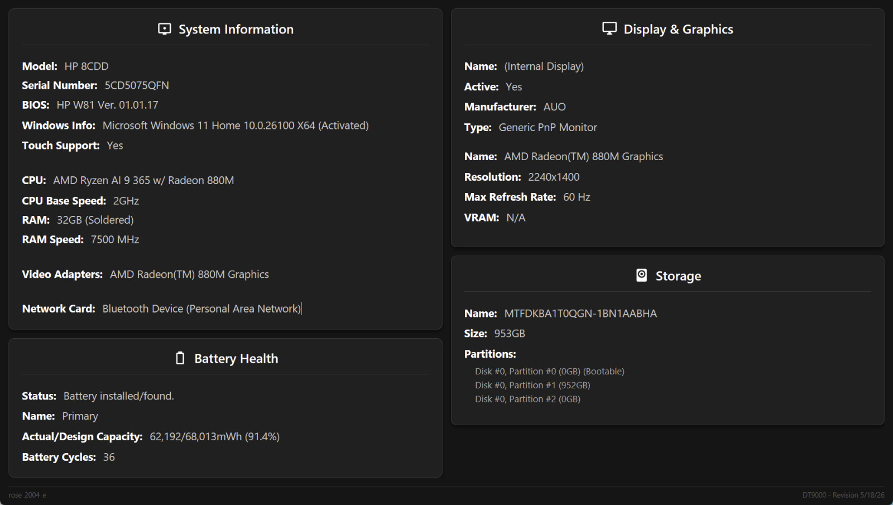Click Video Adapters value AMD Radeon 880M Graphics

coord(189,274)
